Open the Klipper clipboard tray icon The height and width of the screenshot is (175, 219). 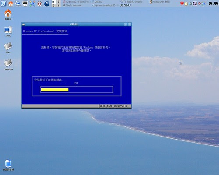pyautogui.click(x=186, y=3)
